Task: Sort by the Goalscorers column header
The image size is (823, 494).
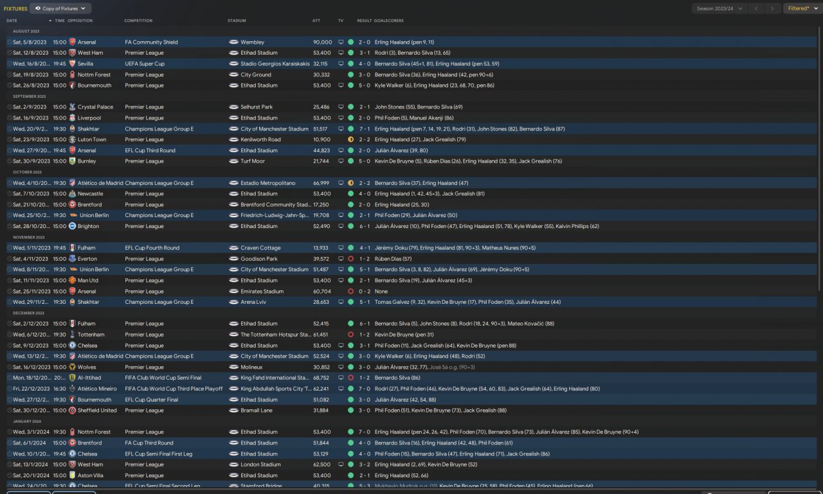Action: pos(388,21)
